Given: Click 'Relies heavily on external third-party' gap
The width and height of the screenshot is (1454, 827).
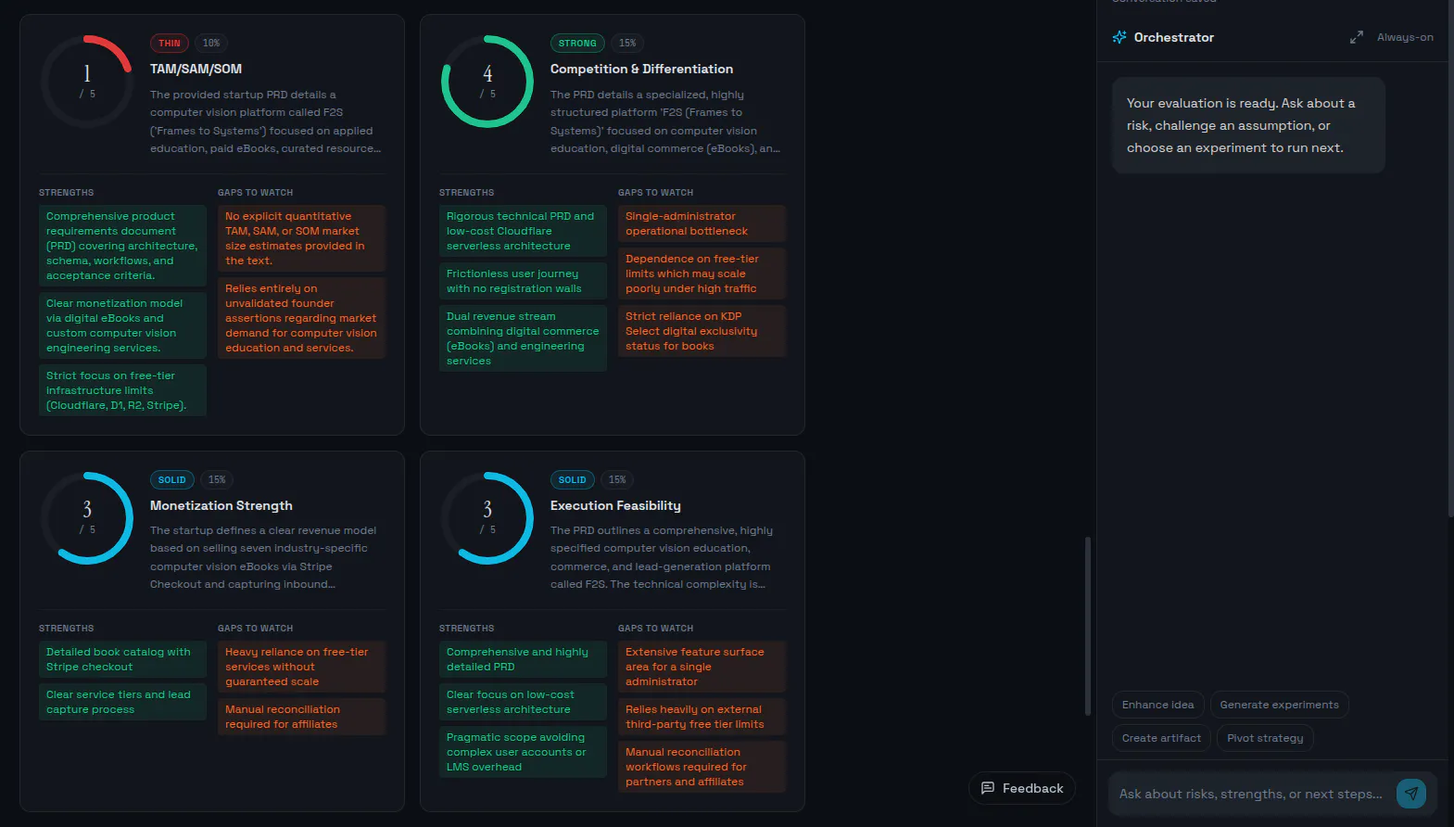Looking at the screenshot, I should click(x=702, y=717).
